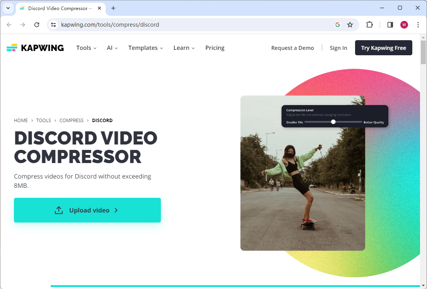Open a new browser tab
This screenshot has height=289, width=427.
pyautogui.click(x=113, y=8)
